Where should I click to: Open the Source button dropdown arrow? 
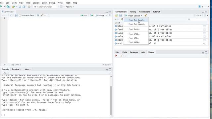(x=106, y=16)
